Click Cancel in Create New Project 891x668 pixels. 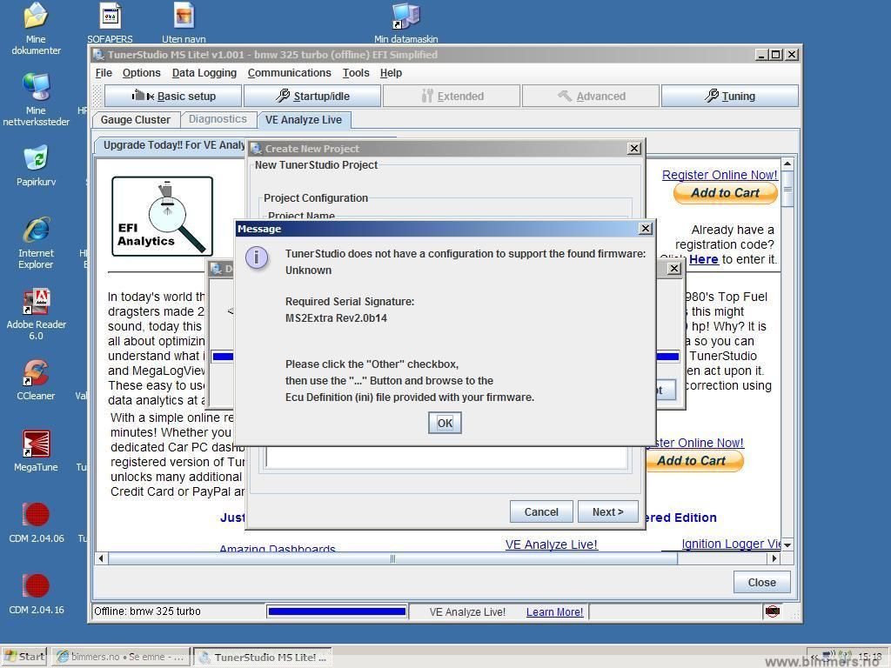point(541,511)
